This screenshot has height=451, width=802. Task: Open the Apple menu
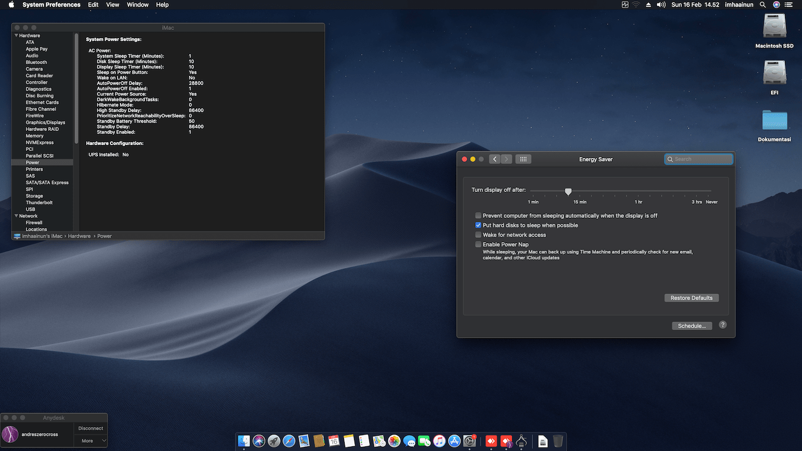pos(11,5)
